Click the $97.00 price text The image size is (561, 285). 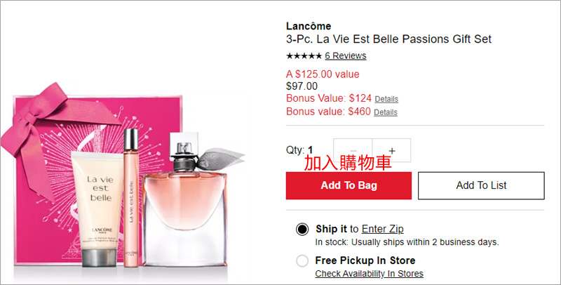pos(302,86)
